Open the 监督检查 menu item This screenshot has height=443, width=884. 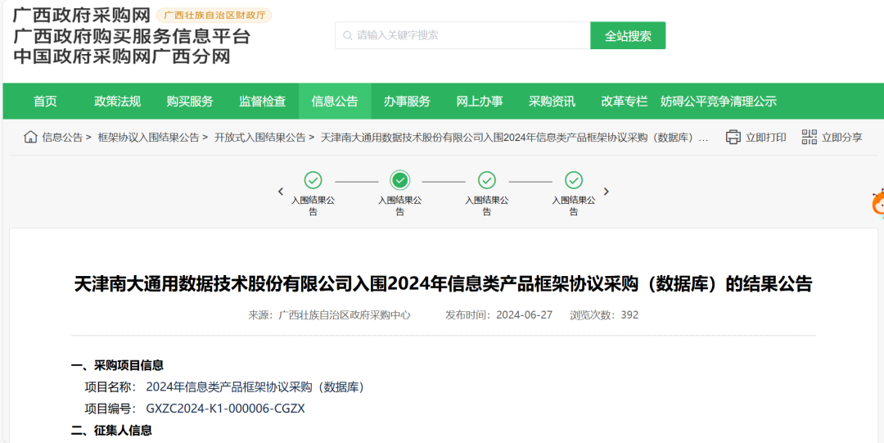pyautogui.click(x=262, y=101)
